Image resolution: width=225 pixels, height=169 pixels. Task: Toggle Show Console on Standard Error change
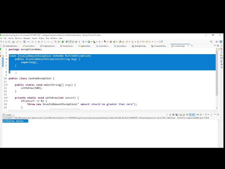[x=194, y=114]
